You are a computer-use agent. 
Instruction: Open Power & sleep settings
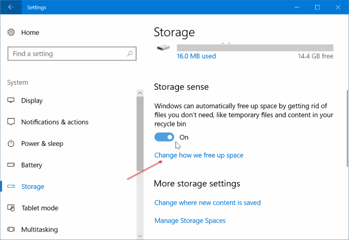42,143
